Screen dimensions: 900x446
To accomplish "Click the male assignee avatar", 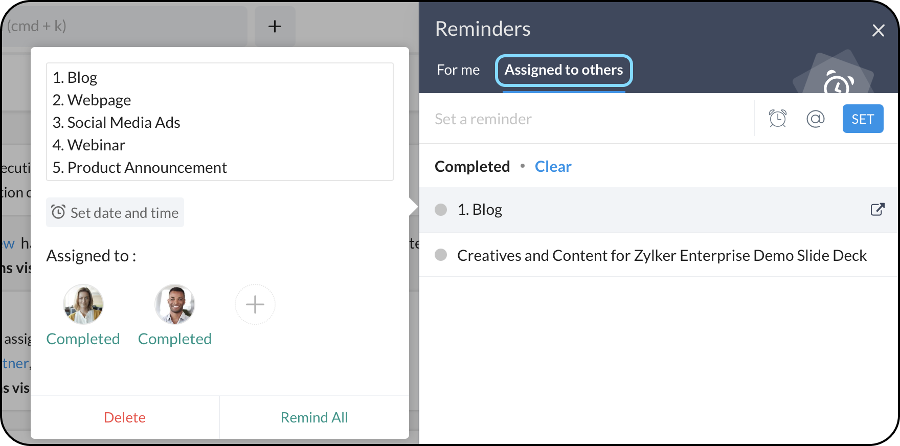I will (175, 305).
